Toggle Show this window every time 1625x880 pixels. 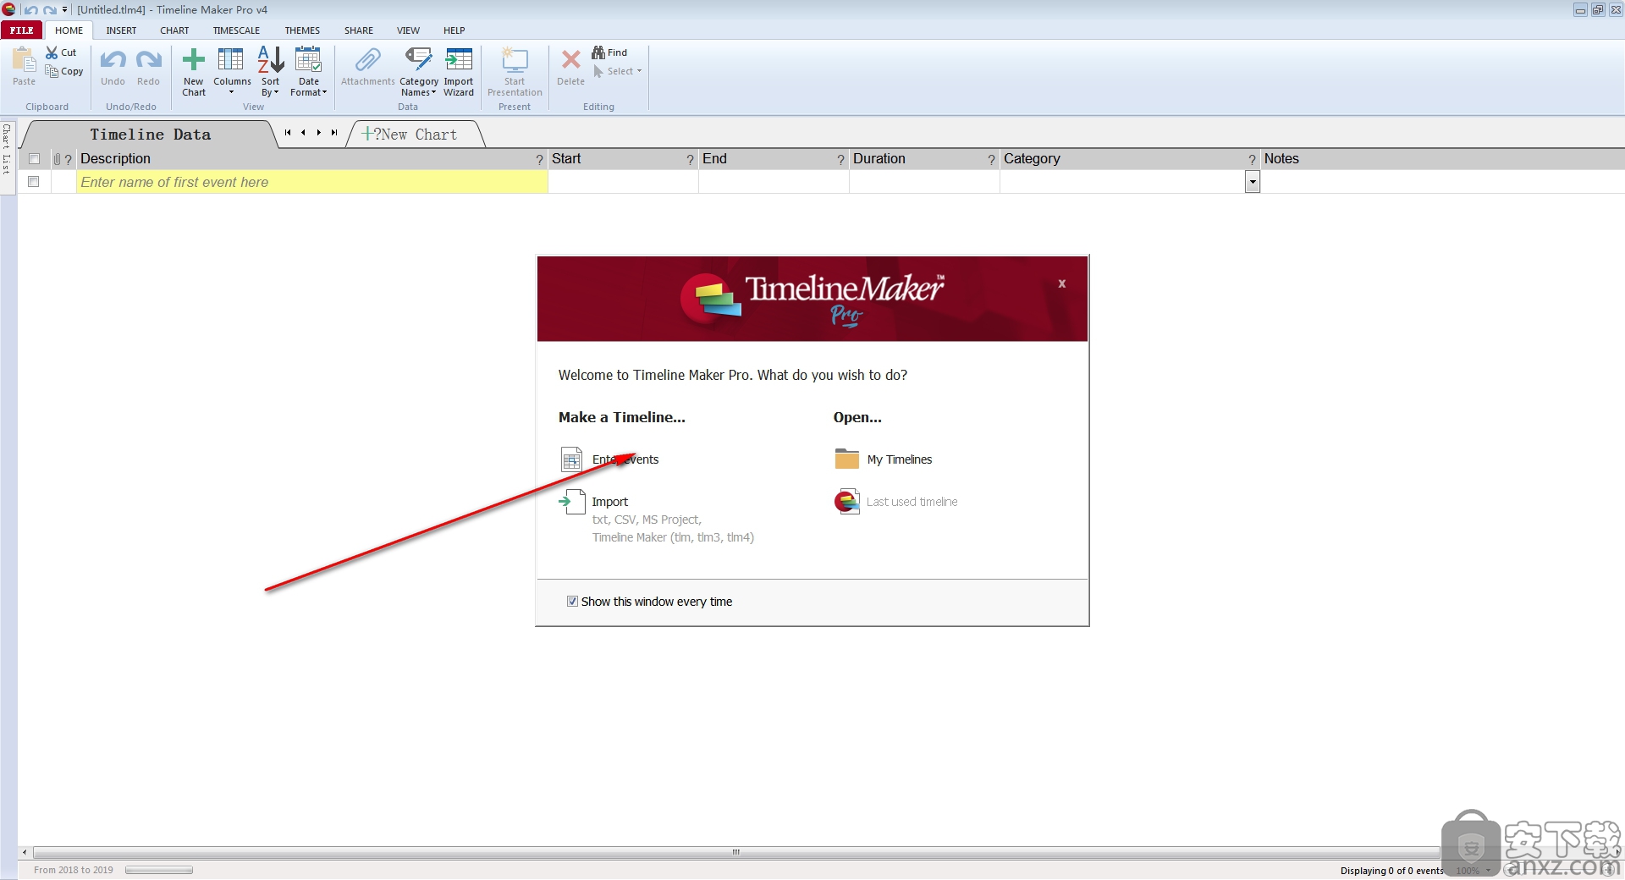pyautogui.click(x=572, y=602)
